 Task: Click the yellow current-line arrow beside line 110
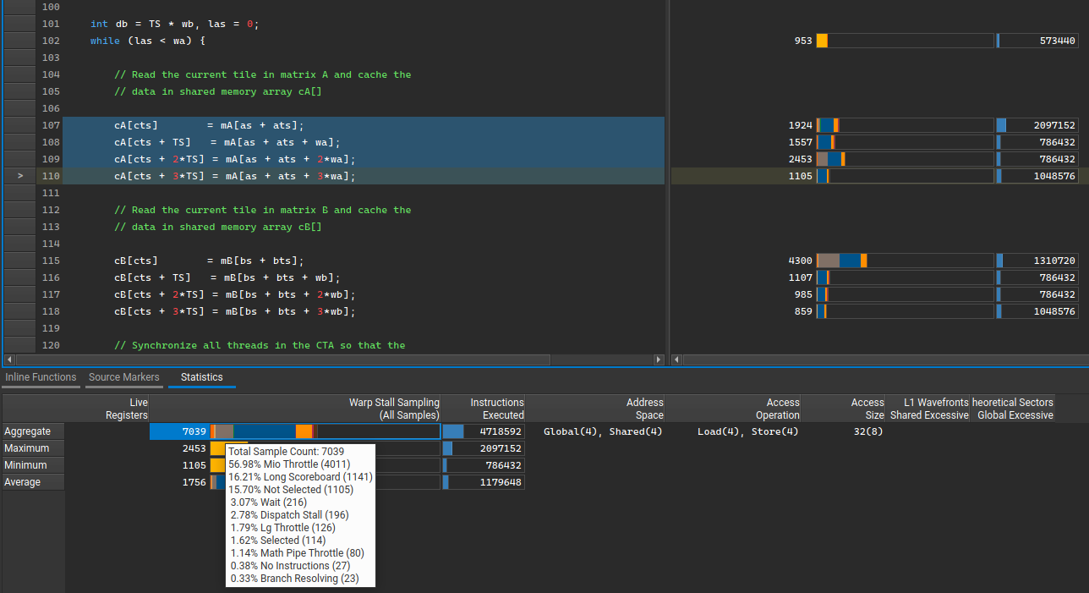pos(19,176)
